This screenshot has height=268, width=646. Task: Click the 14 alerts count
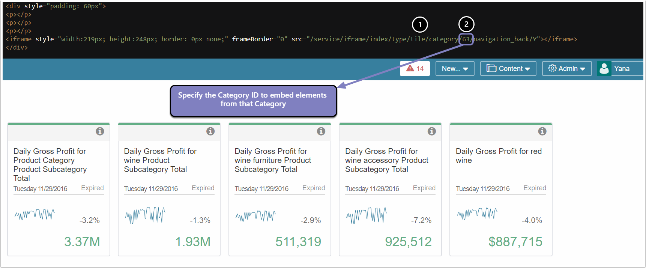click(x=420, y=69)
